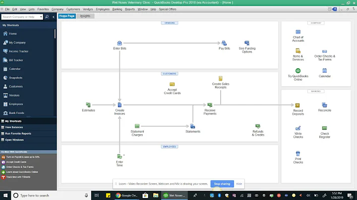Click Order Checks & Tax Forms icon

pos(324,51)
